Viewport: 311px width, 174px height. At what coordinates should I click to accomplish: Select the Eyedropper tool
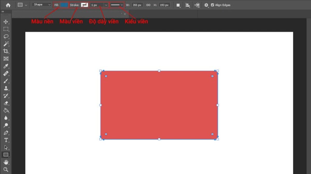point(6,66)
